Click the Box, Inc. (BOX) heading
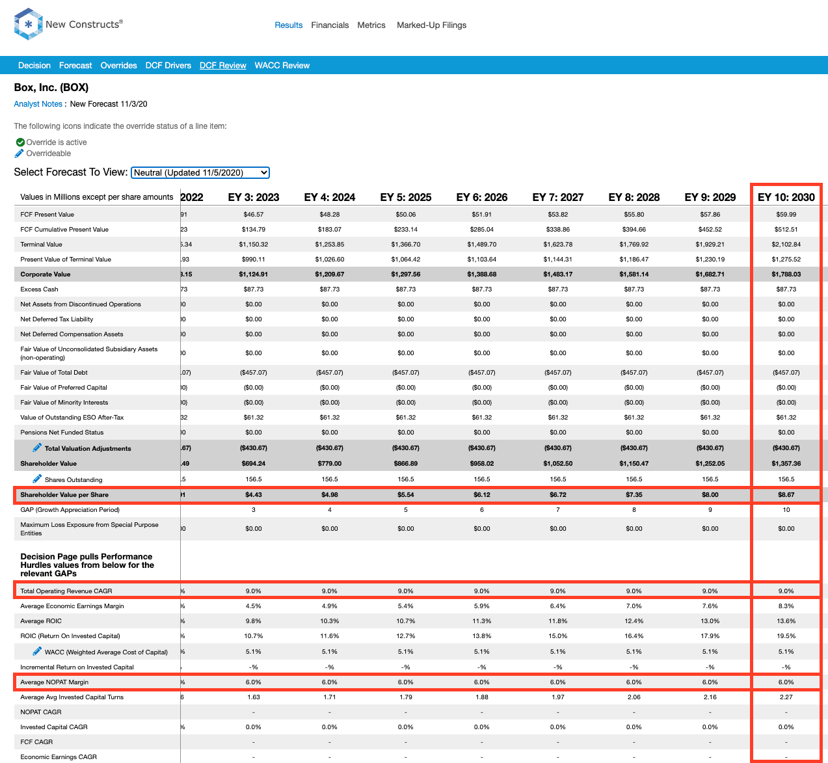This screenshot has width=828, height=763. tap(51, 88)
